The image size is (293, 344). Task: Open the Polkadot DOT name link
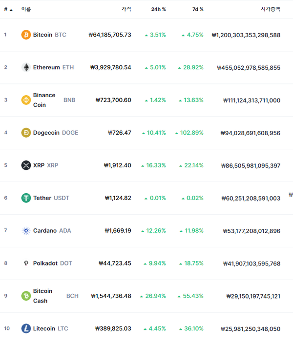52,263
